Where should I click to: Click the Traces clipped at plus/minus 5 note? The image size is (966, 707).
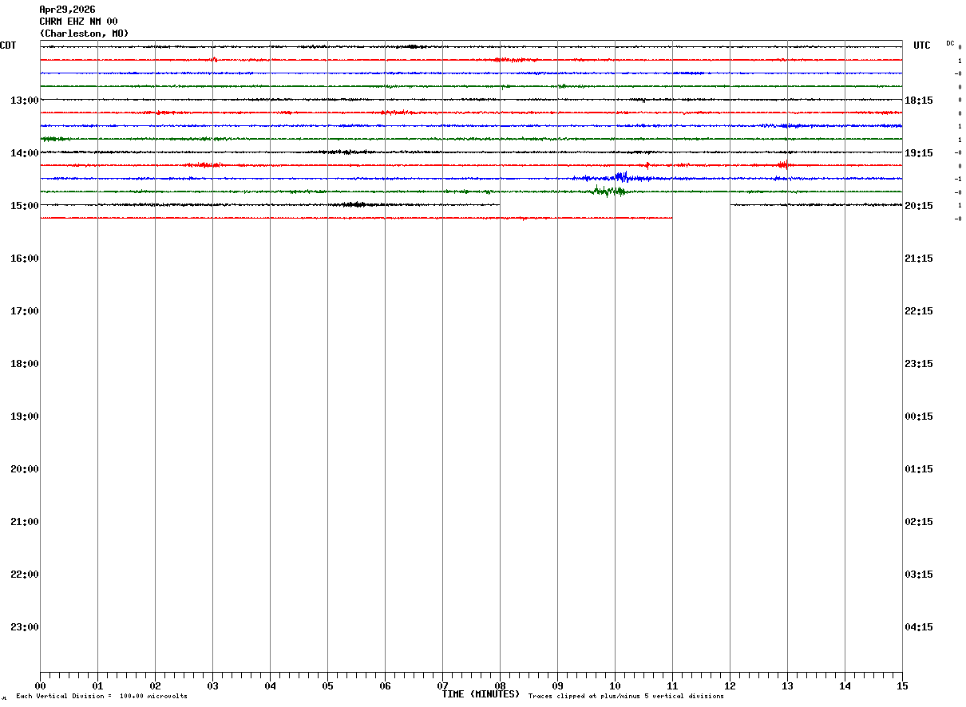pyautogui.click(x=626, y=696)
